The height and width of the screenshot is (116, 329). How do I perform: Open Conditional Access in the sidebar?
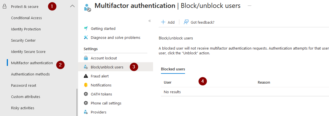pos(26,18)
